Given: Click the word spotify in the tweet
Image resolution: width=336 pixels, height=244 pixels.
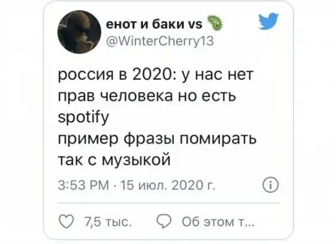Looking at the screenshot, I should click(83, 118).
